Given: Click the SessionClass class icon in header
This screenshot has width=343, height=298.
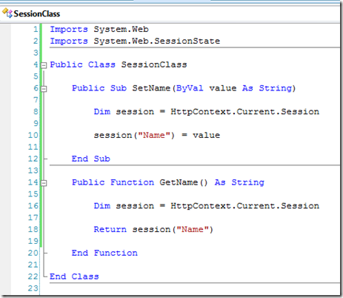Looking at the screenshot, I should click(7, 13).
